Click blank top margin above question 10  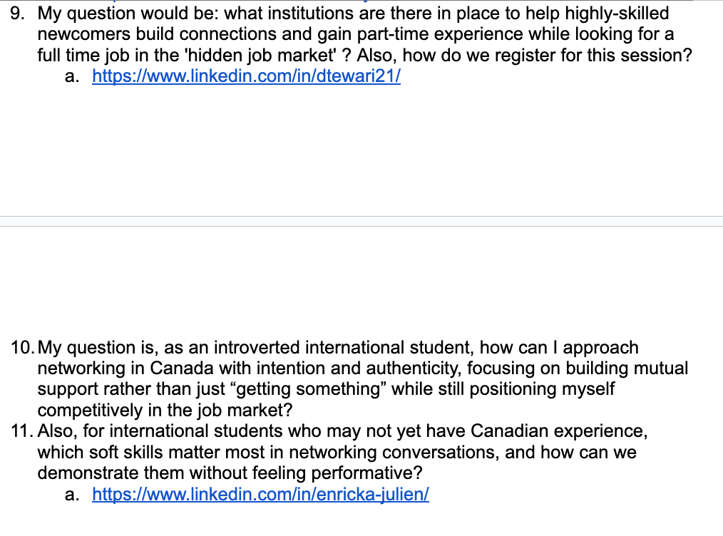[357, 285]
